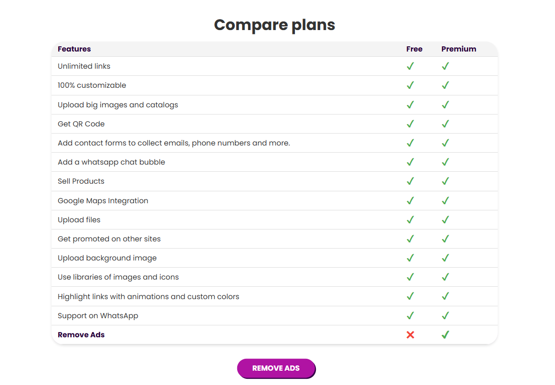Select the Free column header

click(x=414, y=49)
